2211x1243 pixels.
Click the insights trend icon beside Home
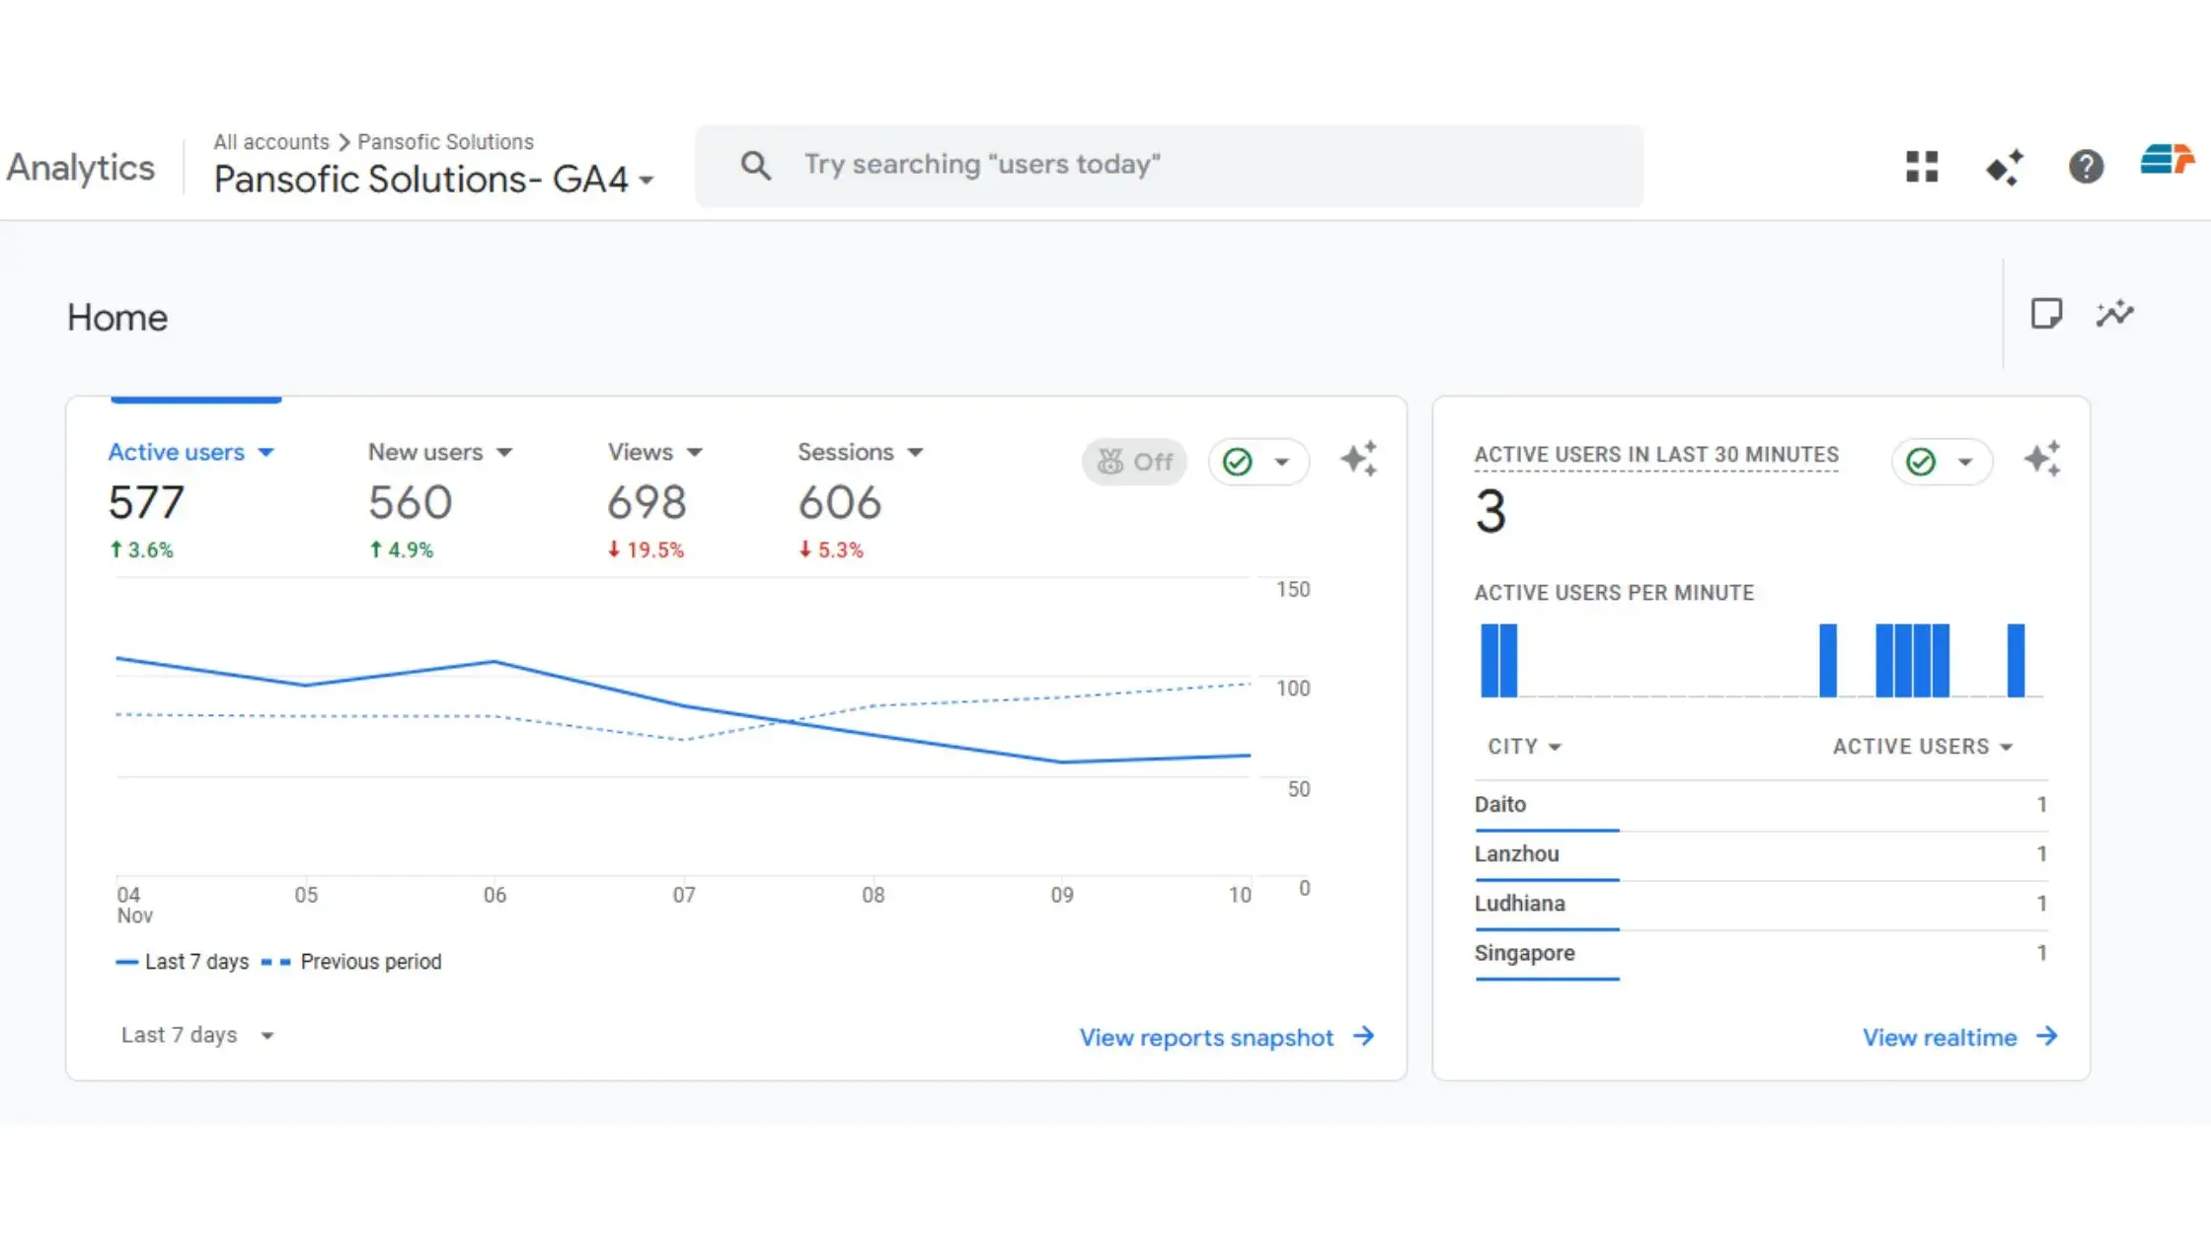click(x=2114, y=314)
